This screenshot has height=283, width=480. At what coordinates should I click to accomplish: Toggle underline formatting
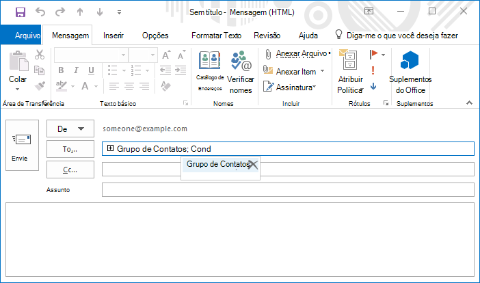[91, 70]
